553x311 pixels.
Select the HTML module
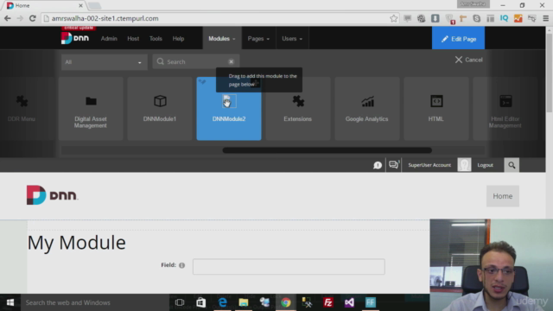point(435,109)
